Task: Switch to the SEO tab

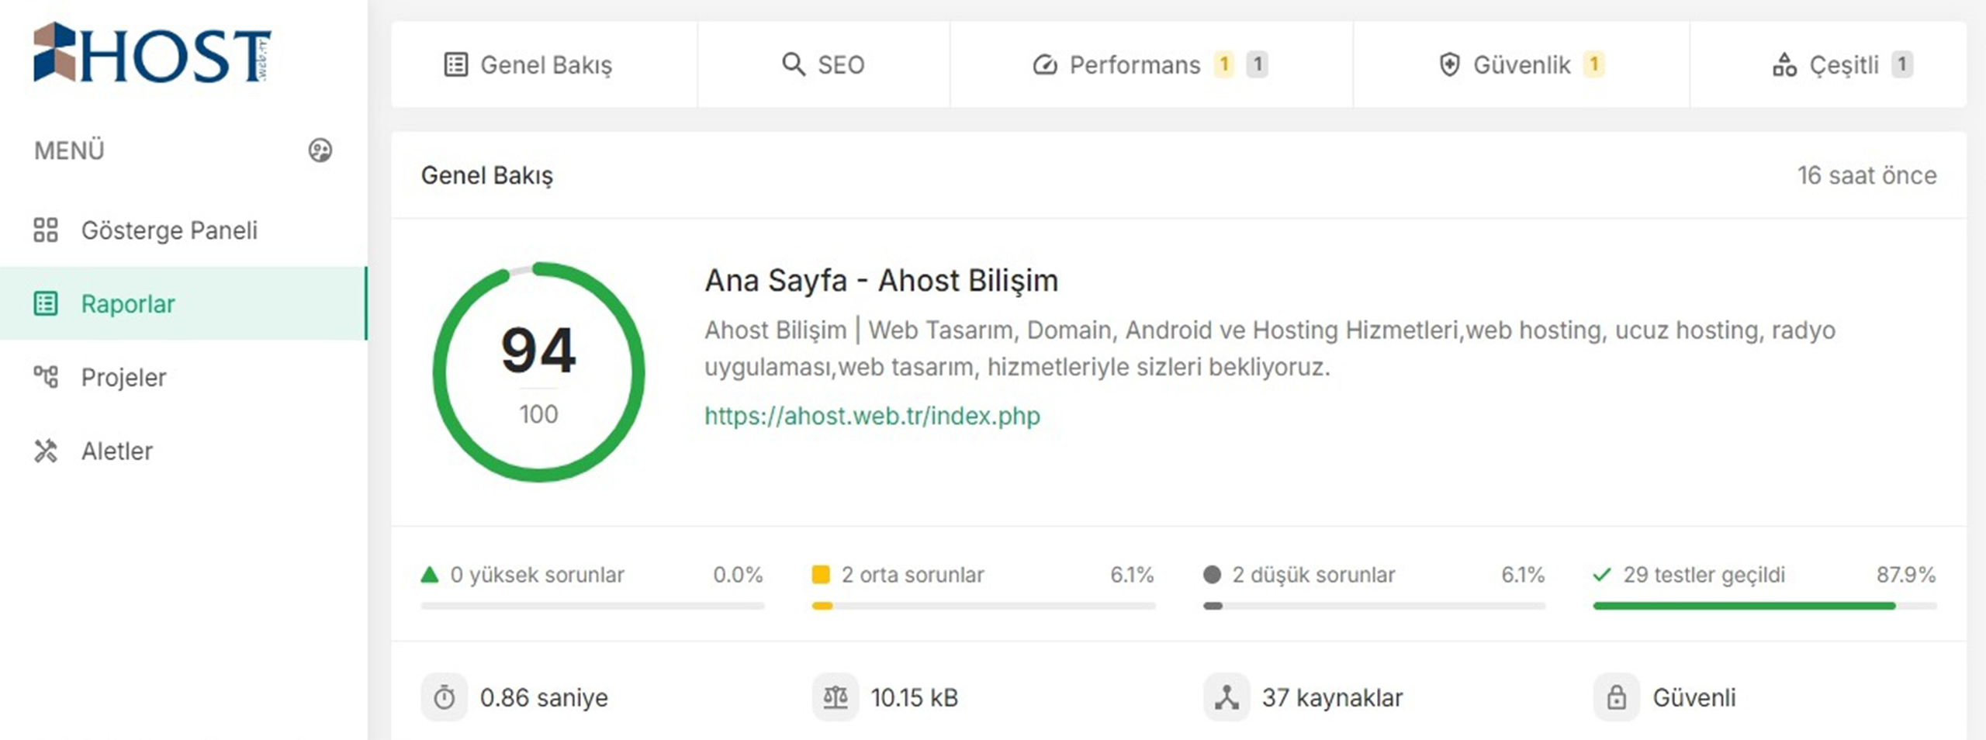Action: pyautogui.click(x=825, y=65)
